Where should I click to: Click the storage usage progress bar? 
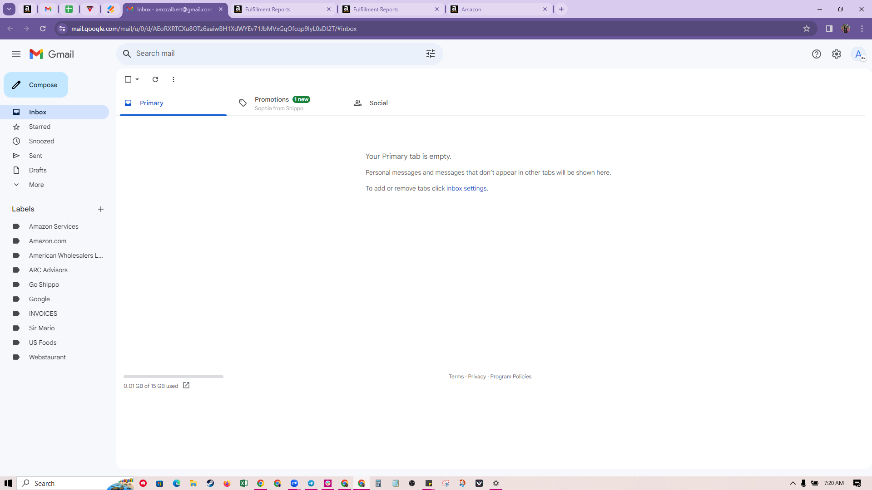pyautogui.click(x=173, y=377)
